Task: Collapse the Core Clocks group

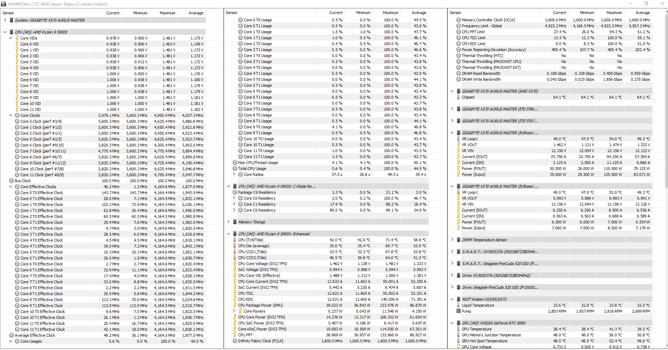Action: coord(10,115)
